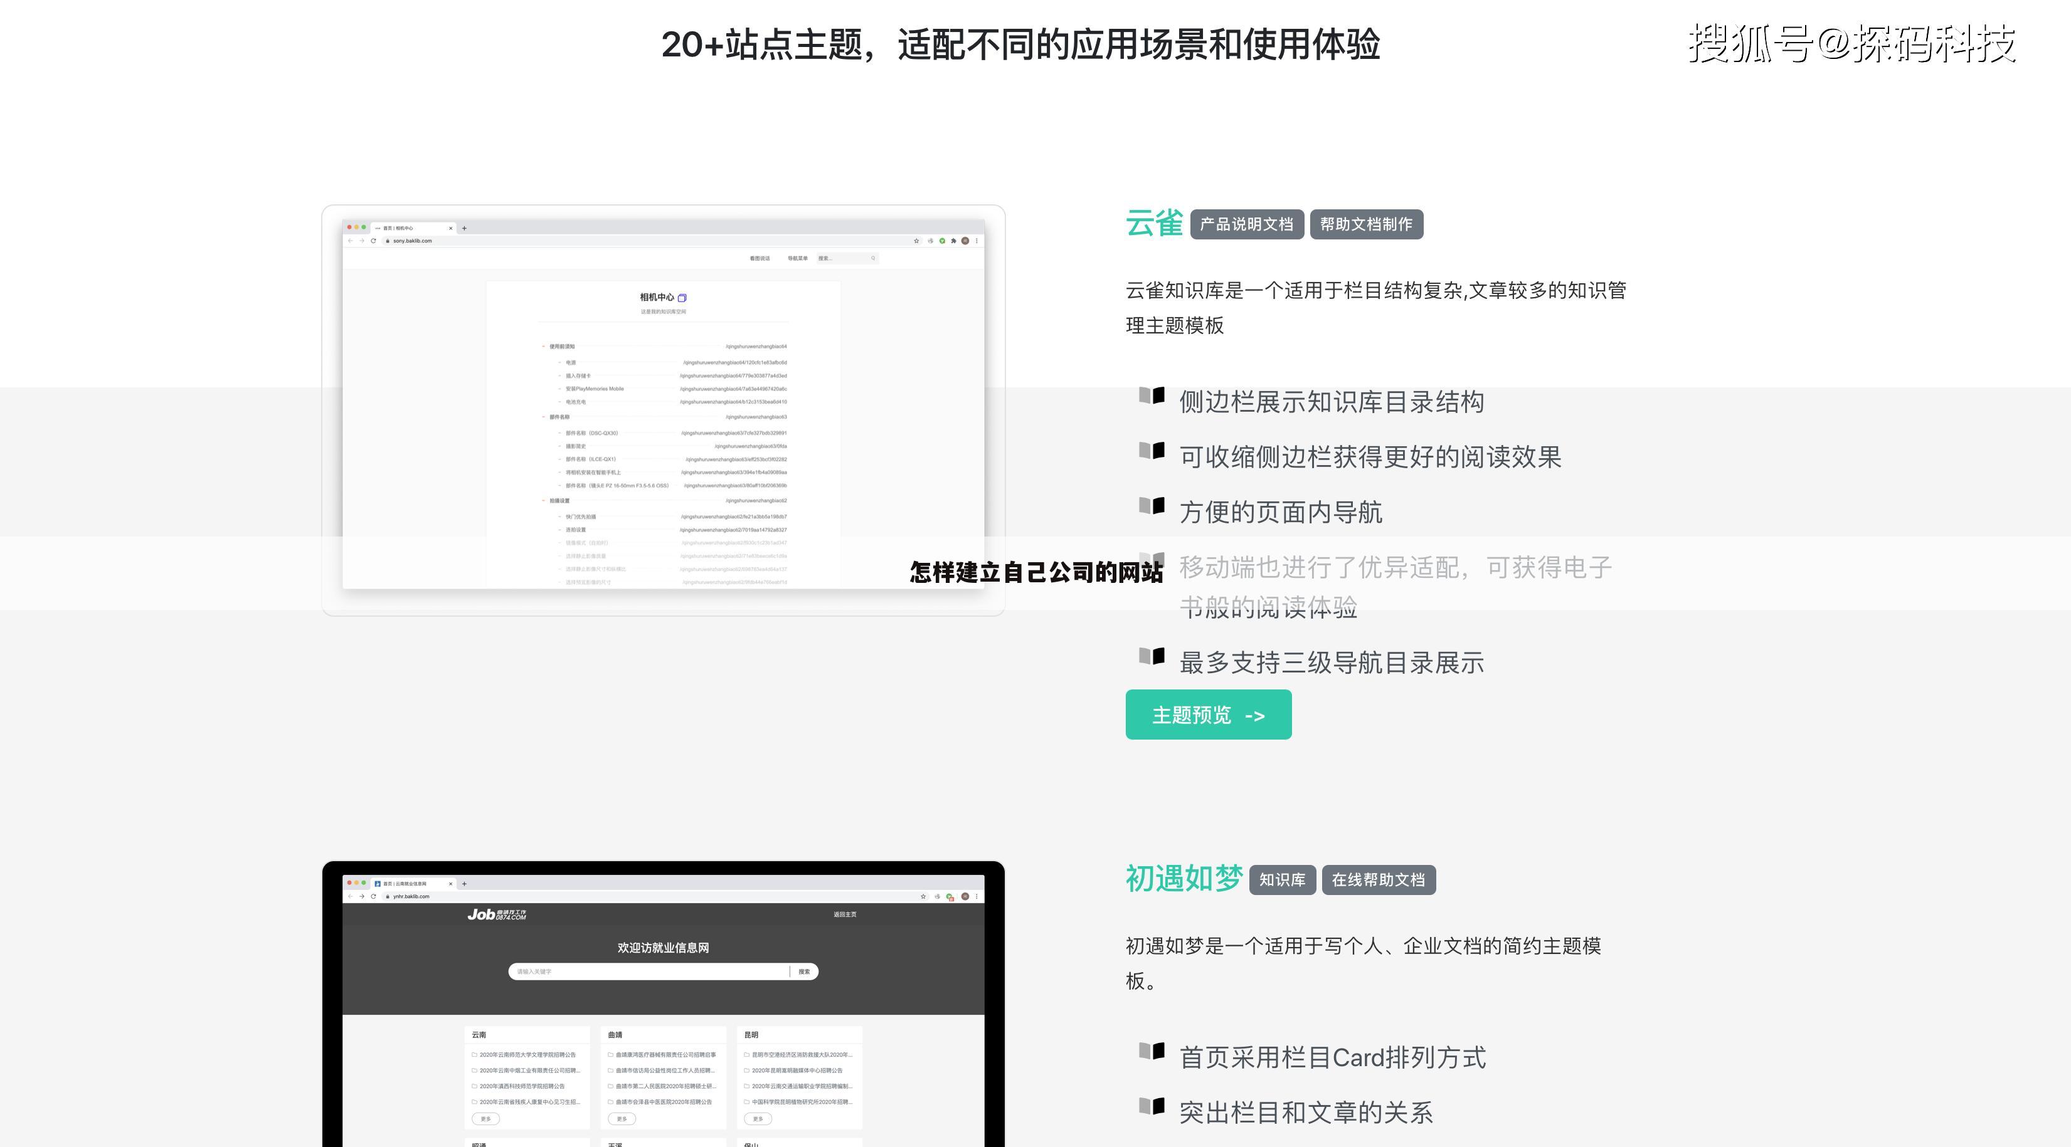The width and height of the screenshot is (2071, 1147).
Task: Open the 云雀 theme title
Action: click(1153, 223)
